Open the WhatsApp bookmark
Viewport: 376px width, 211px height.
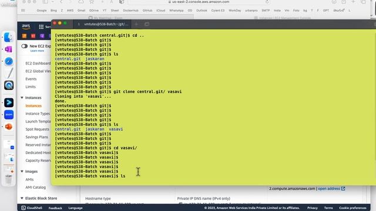(176, 11)
